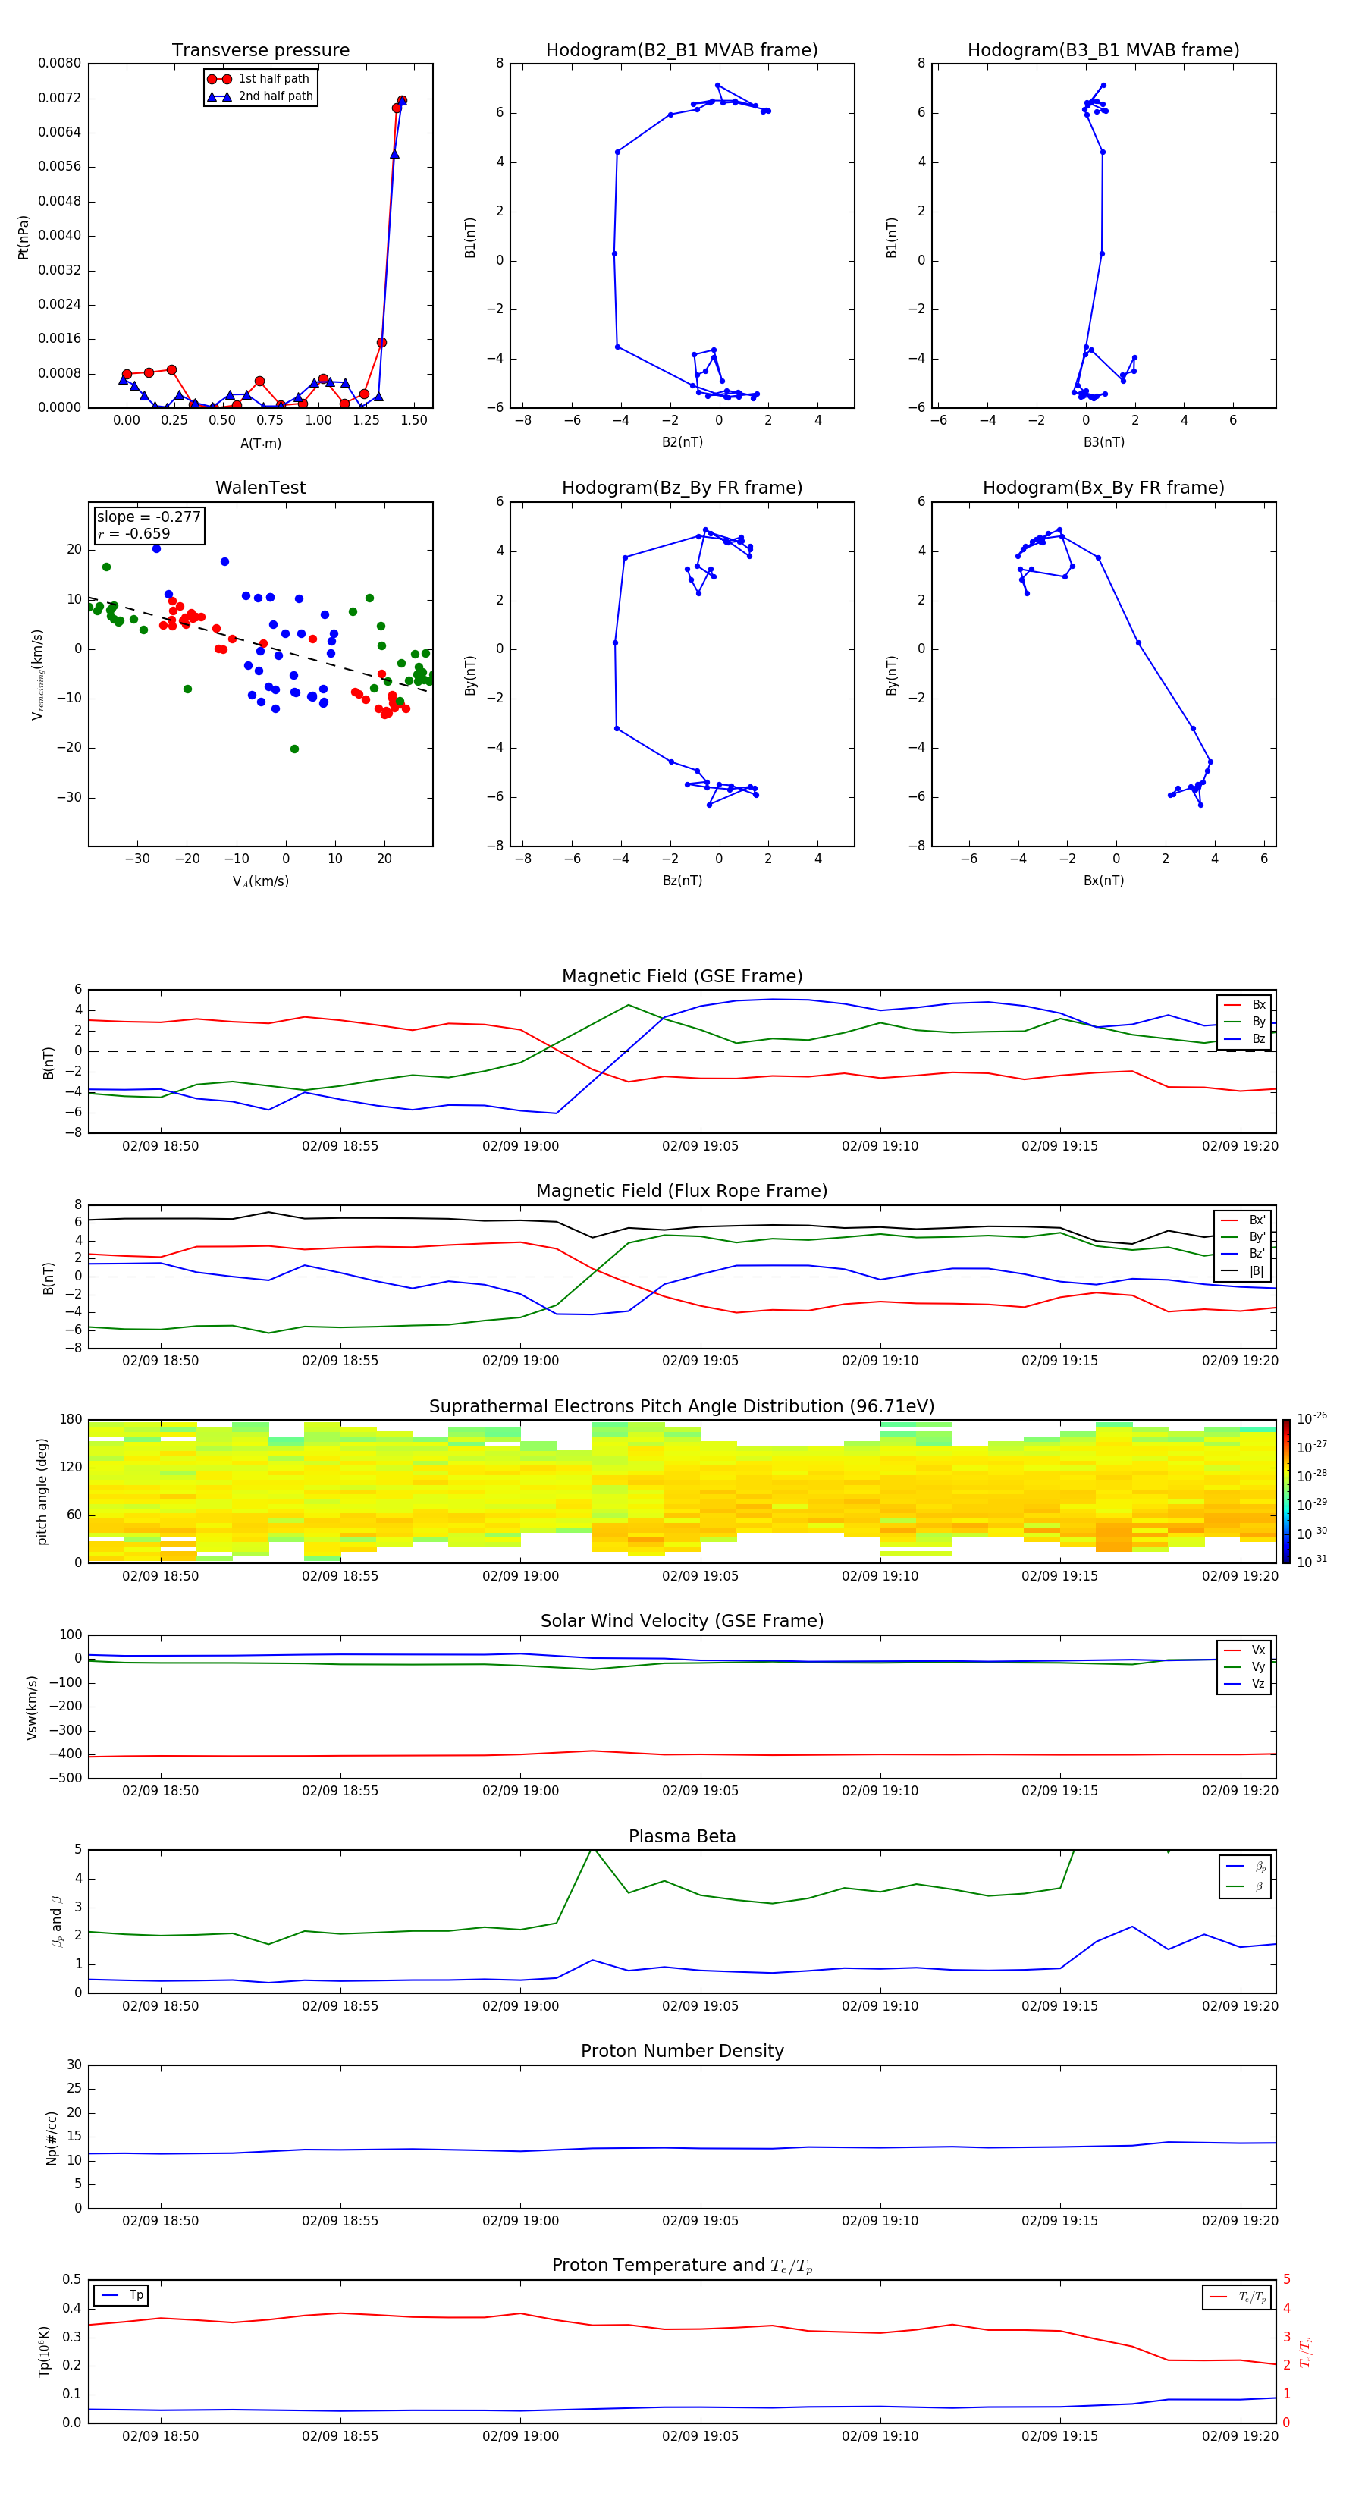1365x2503 pixels.
Task: Click the 'V_A(km/s)' x-axis label
Action: pos(260,881)
